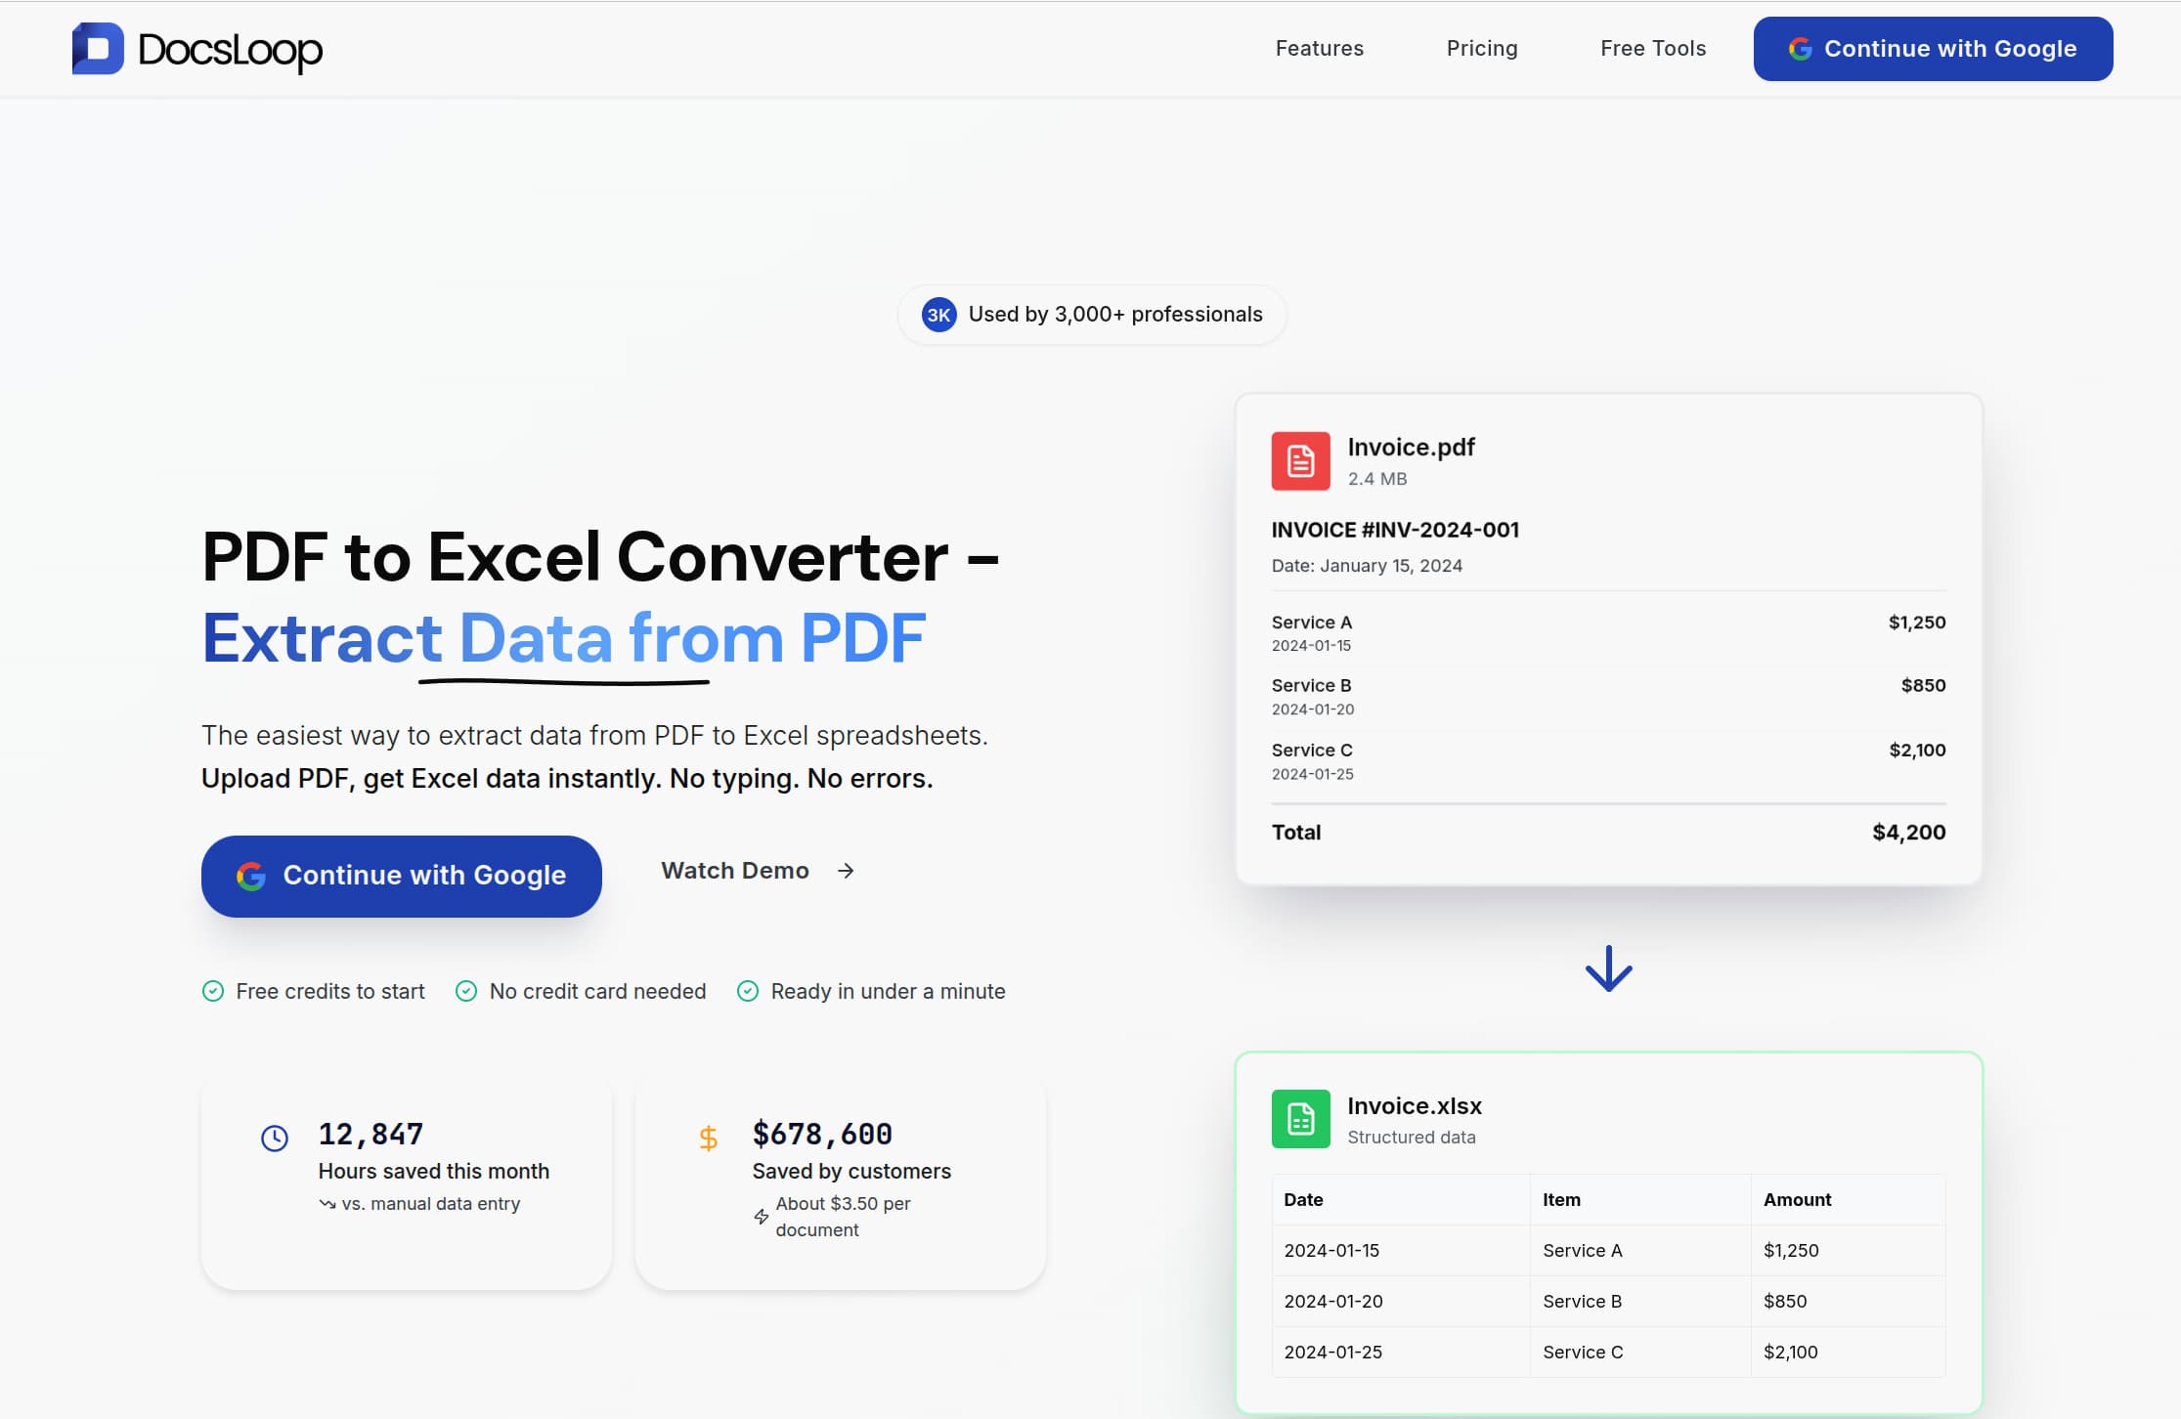Click the Ready in under a minute text
Screen dimensions: 2181x1419
(888, 992)
